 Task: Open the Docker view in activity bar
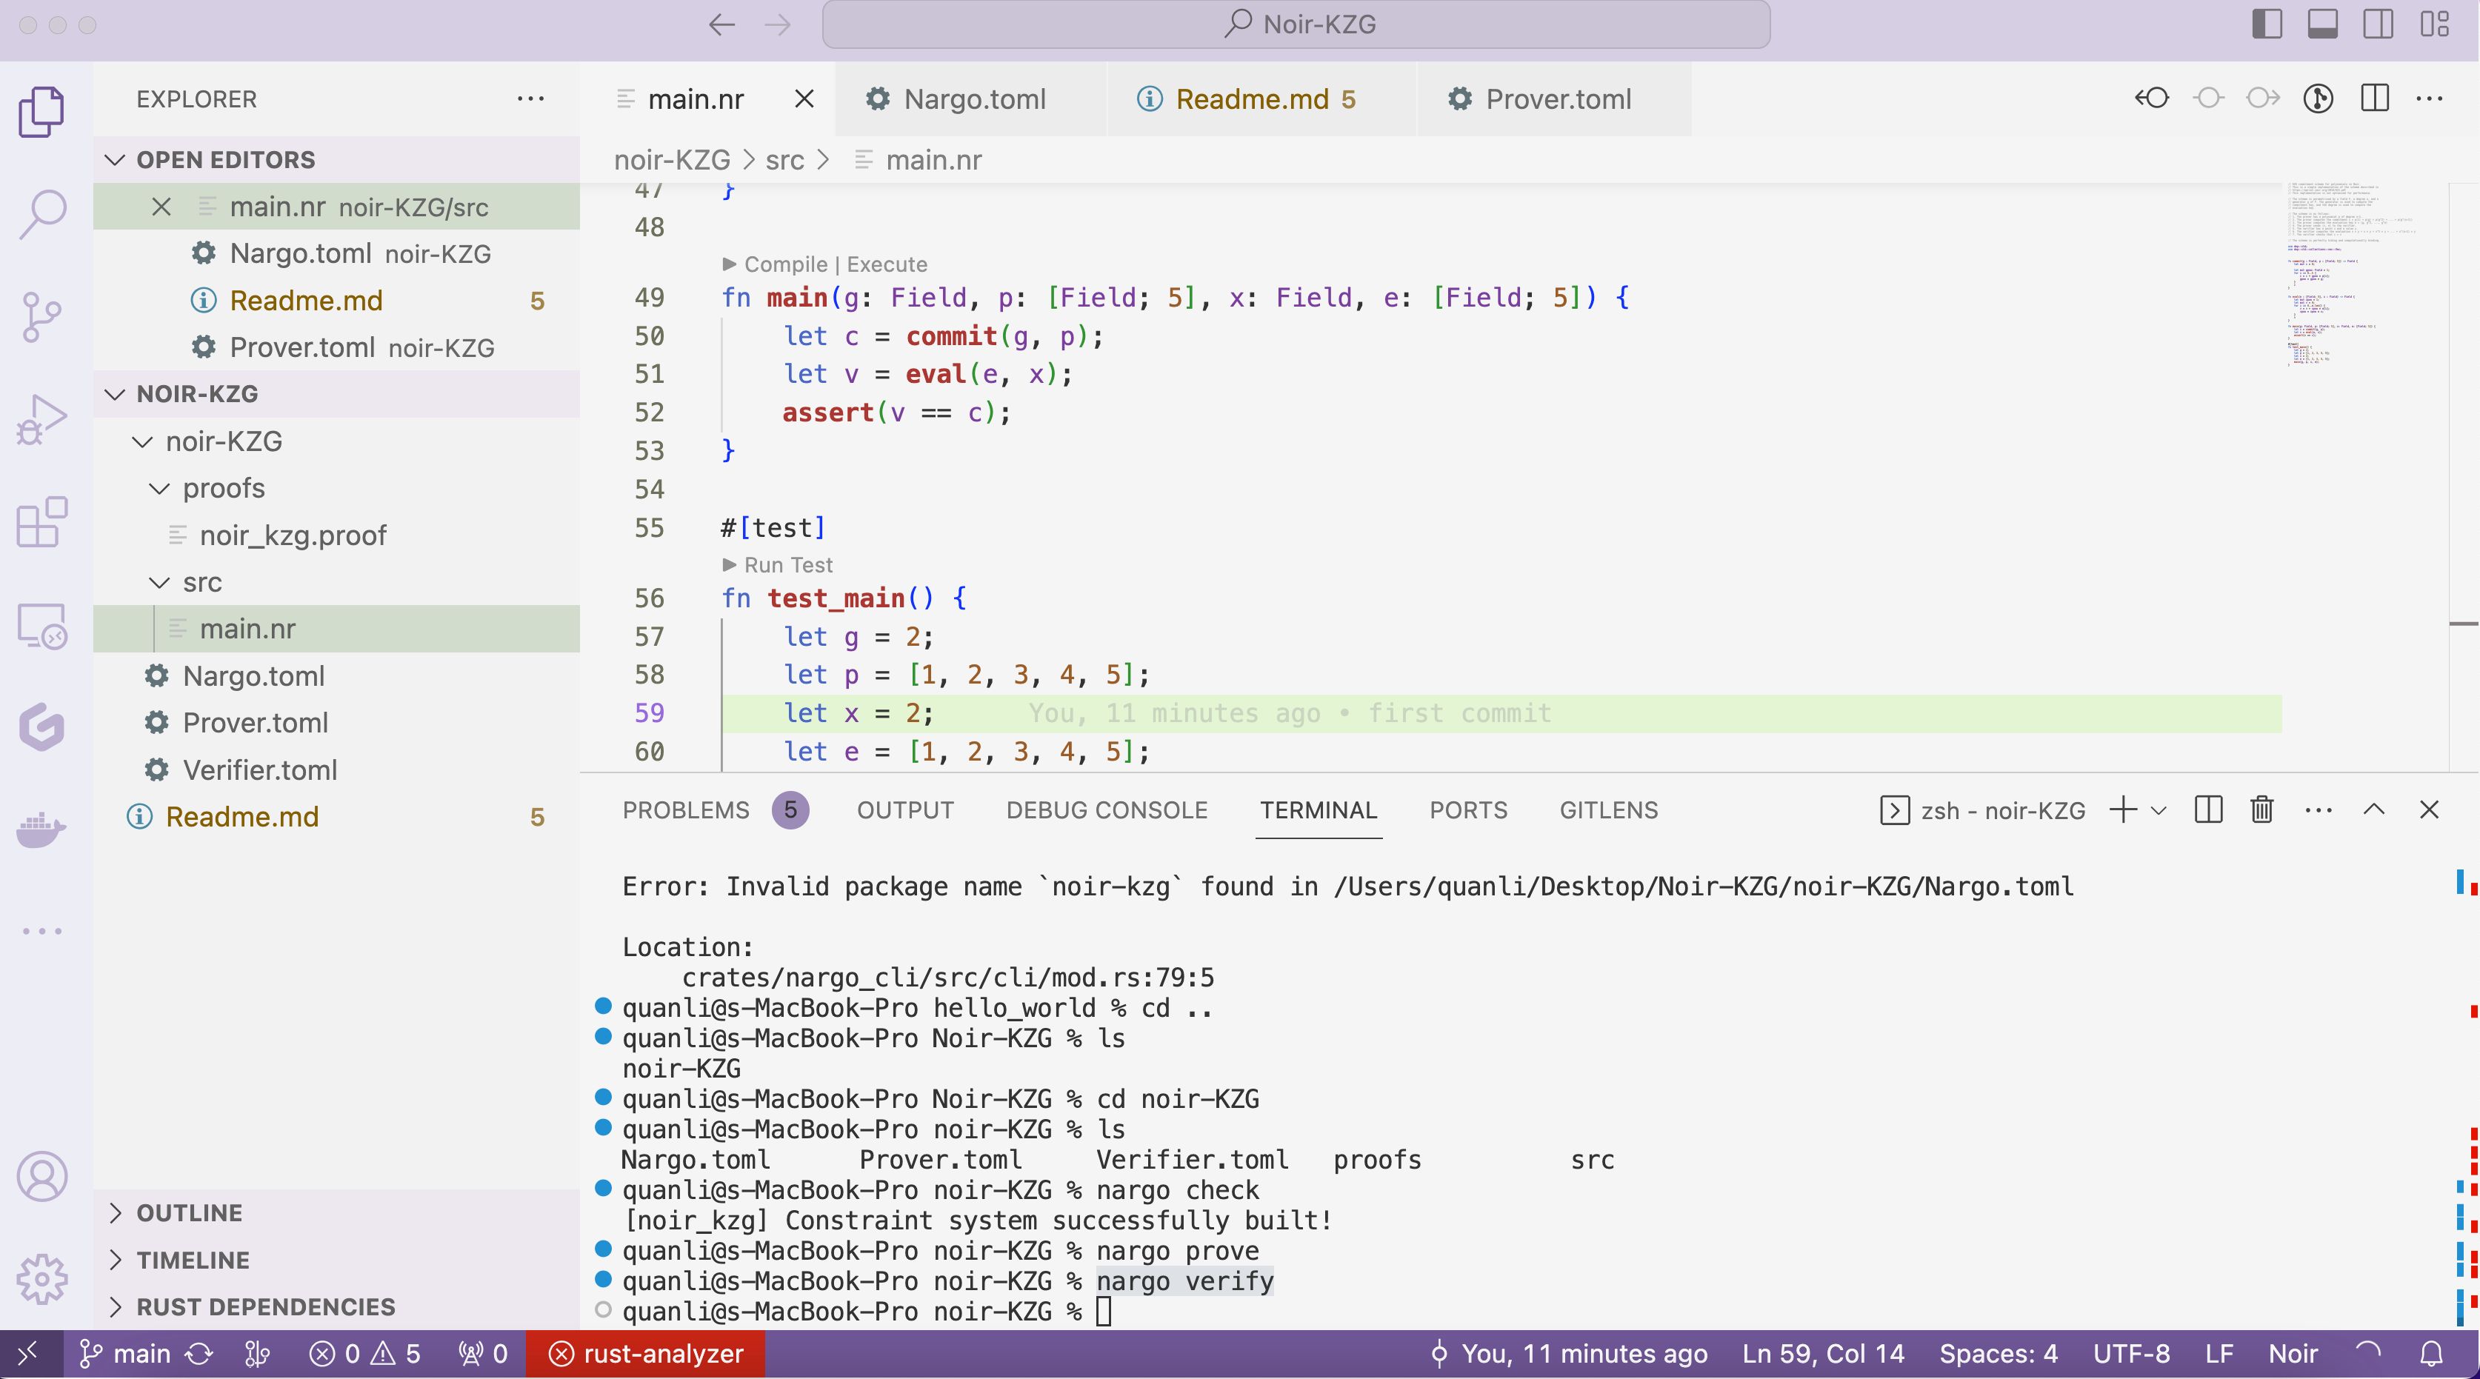click(41, 829)
